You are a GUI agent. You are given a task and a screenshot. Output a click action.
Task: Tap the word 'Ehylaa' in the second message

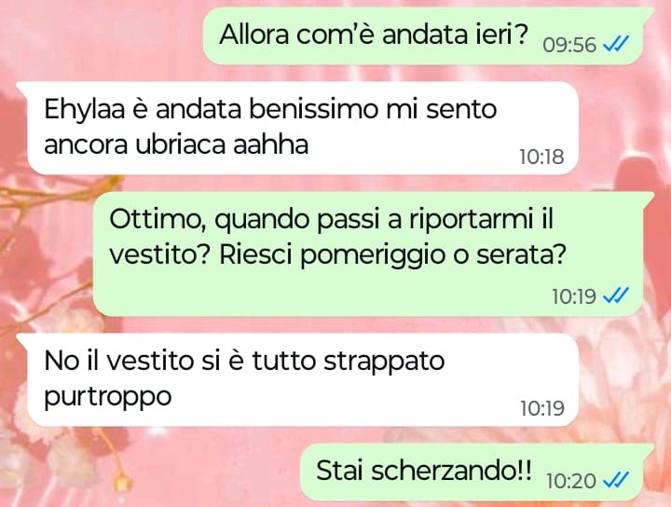84,110
